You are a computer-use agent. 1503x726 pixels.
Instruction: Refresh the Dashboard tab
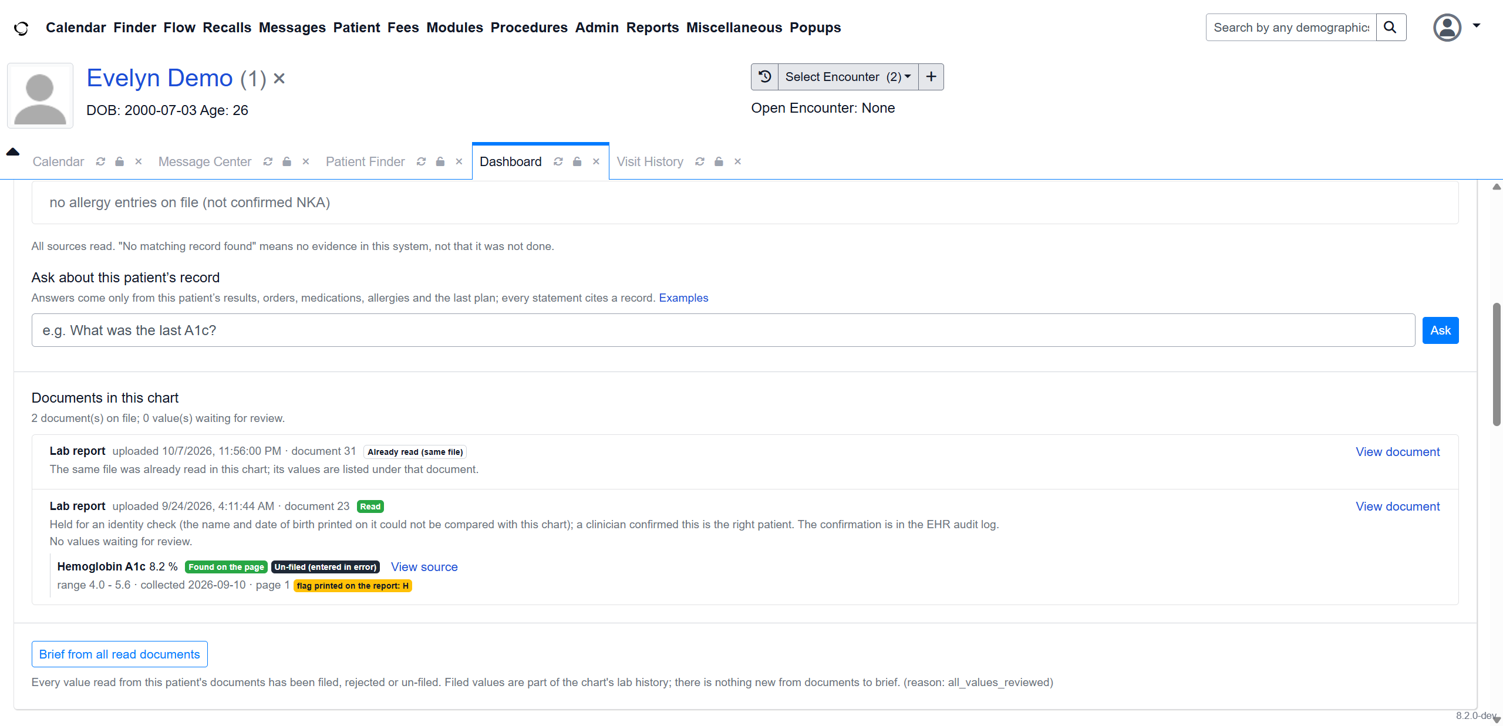[x=558, y=161]
